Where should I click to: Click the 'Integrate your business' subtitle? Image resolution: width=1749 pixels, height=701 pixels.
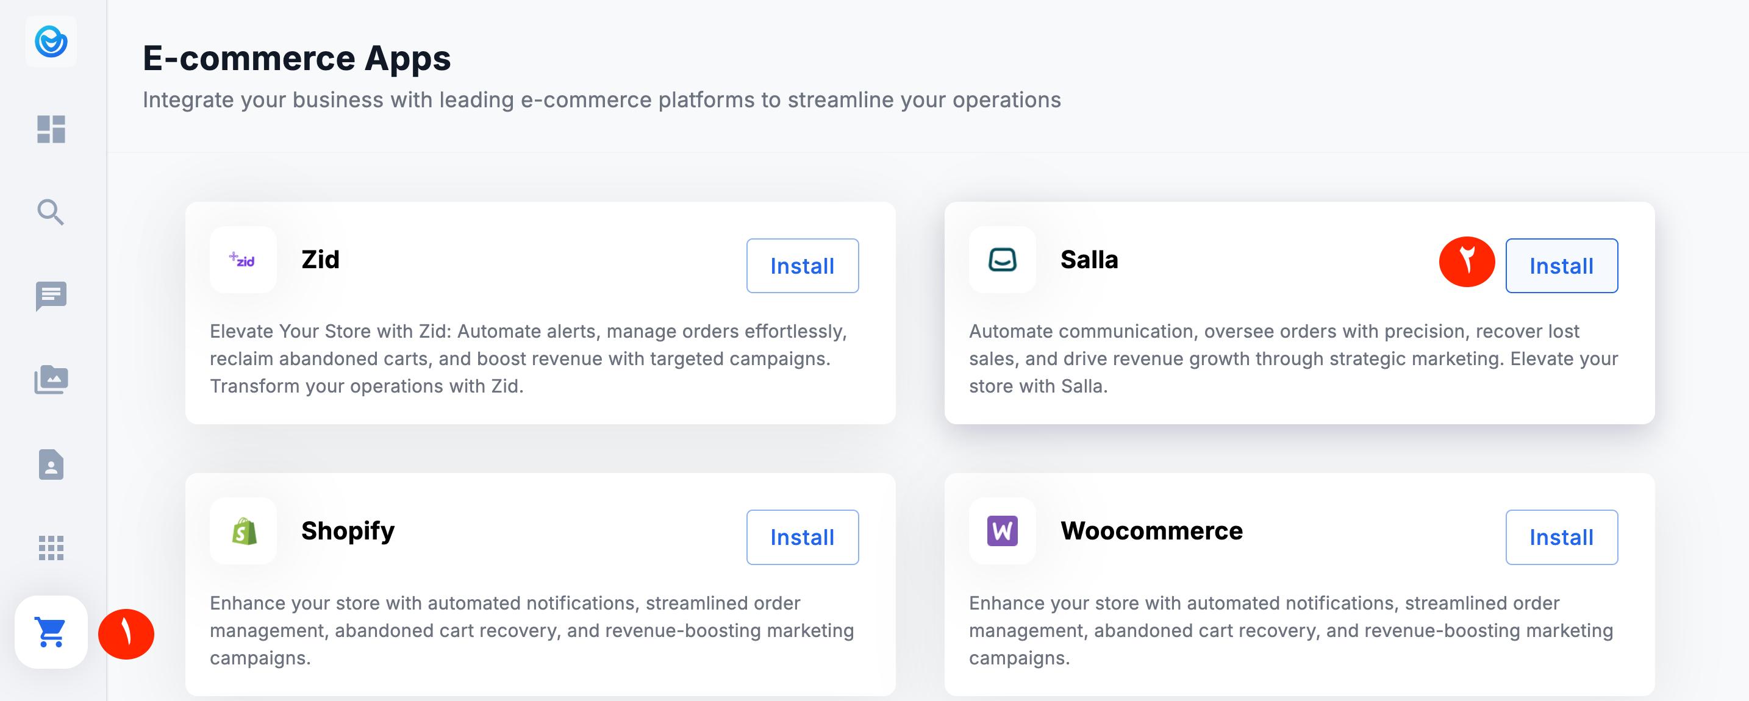click(x=601, y=100)
